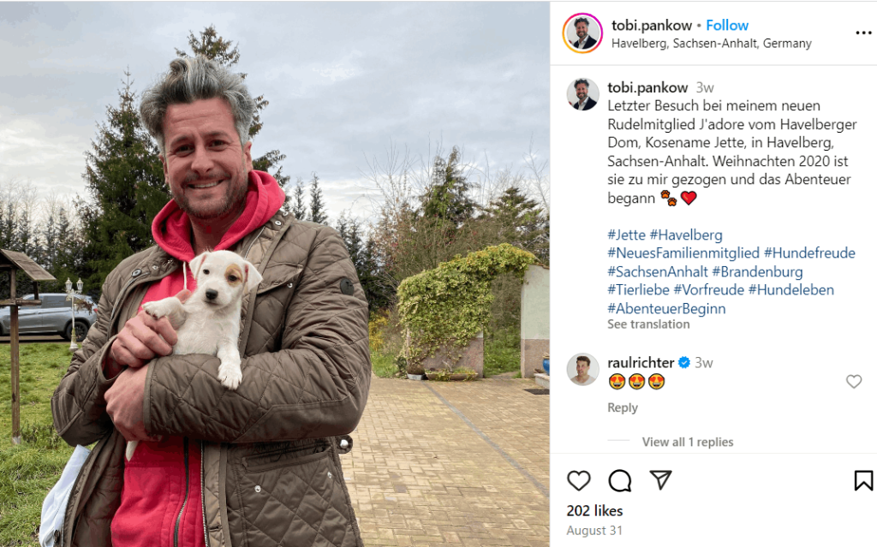Expand View all 1 replies
The width and height of the screenshot is (877, 547).
point(688,442)
